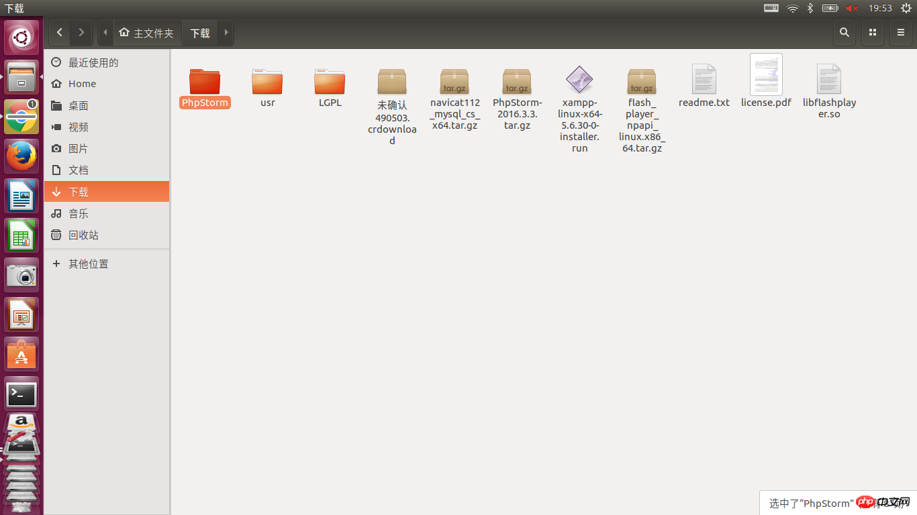Click the path bar left scroll arrow

tap(105, 32)
